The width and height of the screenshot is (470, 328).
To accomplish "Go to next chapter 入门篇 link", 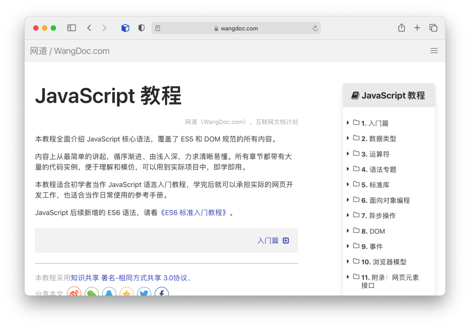I will [268, 240].
